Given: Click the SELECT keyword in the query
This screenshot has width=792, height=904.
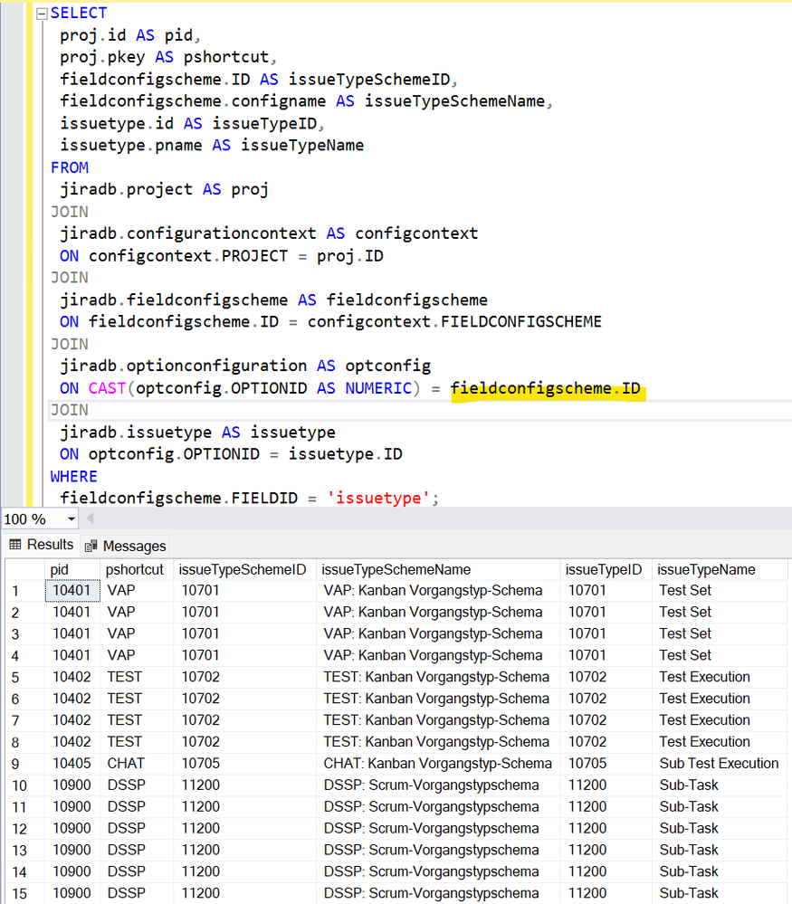Looking at the screenshot, I should pos(79,14).
